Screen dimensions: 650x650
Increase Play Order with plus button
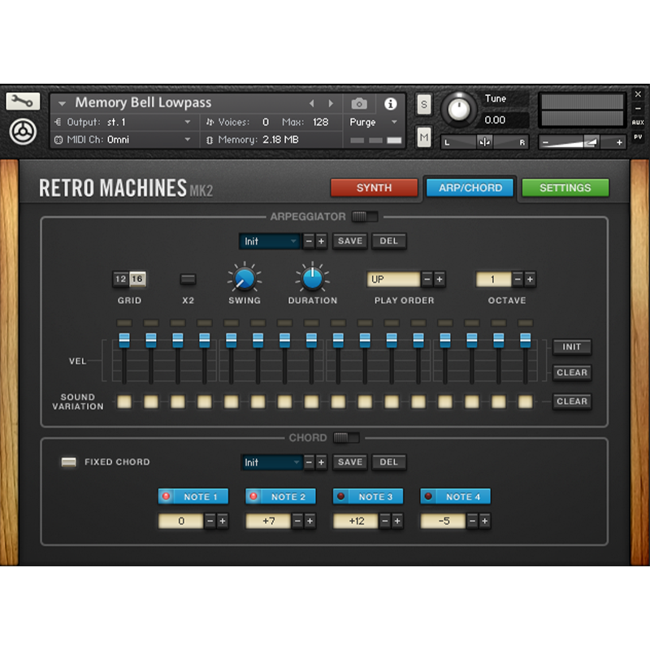[440, 279]
